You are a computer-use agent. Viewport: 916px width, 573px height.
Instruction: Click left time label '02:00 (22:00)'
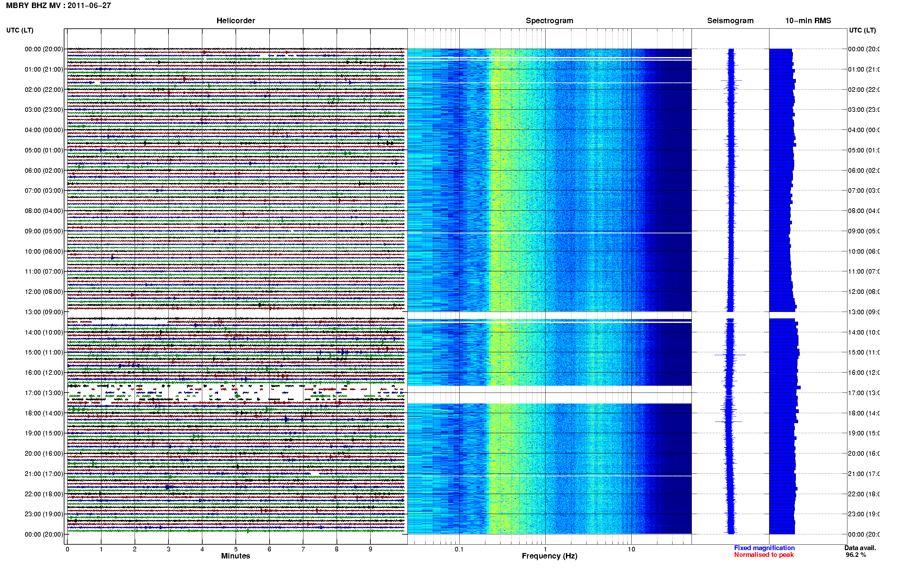tap(43, 90)
